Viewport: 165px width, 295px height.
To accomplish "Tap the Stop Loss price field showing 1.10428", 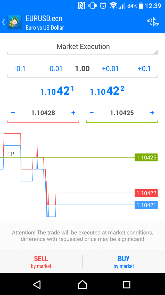I will click(43, 113).
